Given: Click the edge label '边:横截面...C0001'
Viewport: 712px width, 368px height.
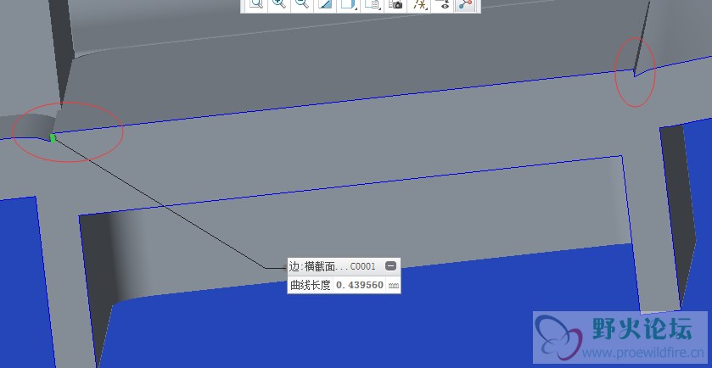Looking at the screenshot, I should [x=333, y=266].
